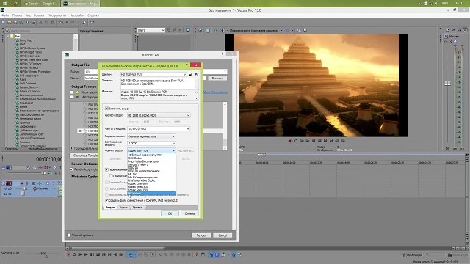The image size is (470, 264).
Task: Select the highlighted last codec list entry
Action: click(x=151, y=194)
